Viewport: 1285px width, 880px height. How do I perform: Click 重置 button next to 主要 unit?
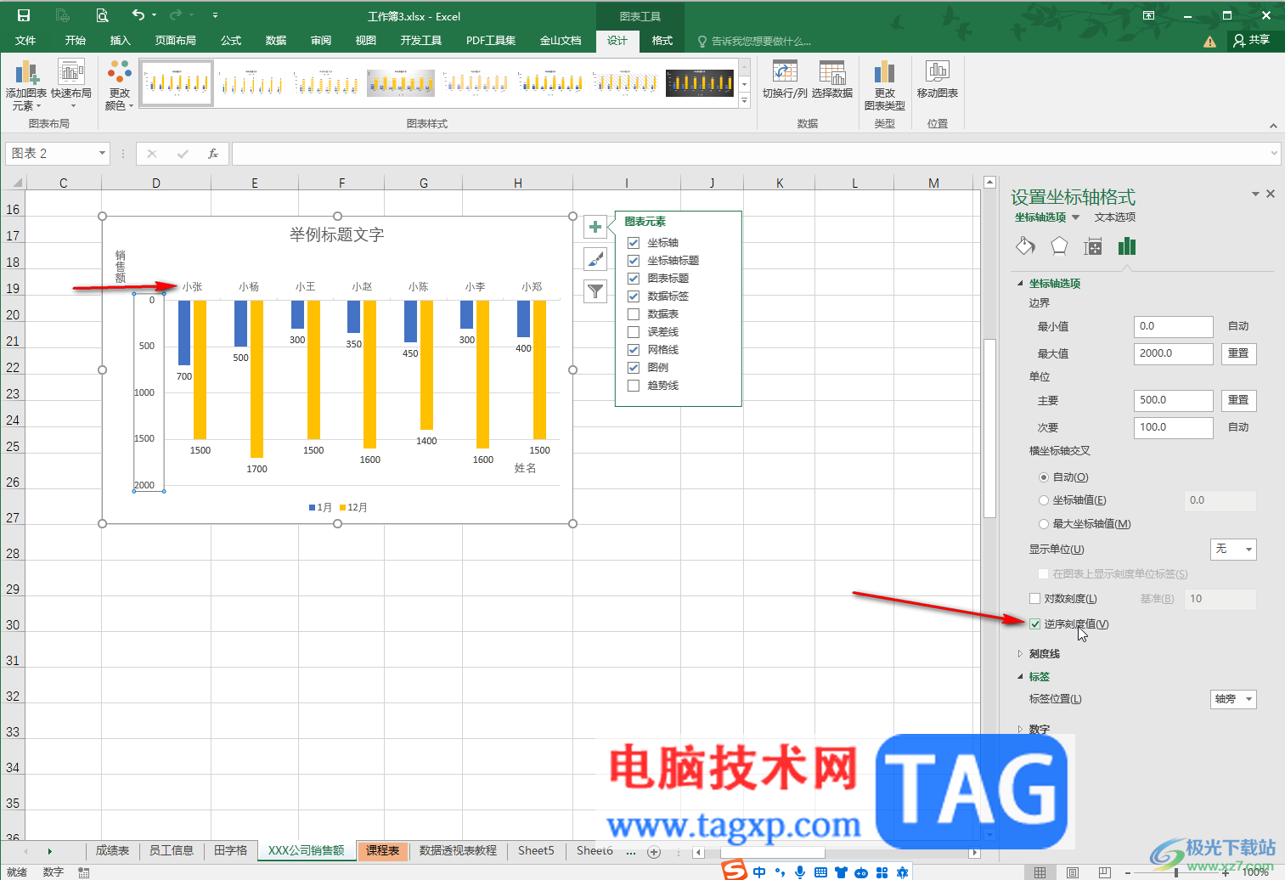[1238, 400]
